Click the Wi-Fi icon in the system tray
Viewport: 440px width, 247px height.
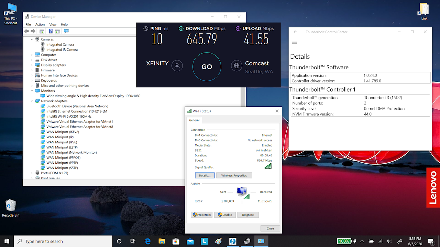pyautogui.click(x=381, y=241)
